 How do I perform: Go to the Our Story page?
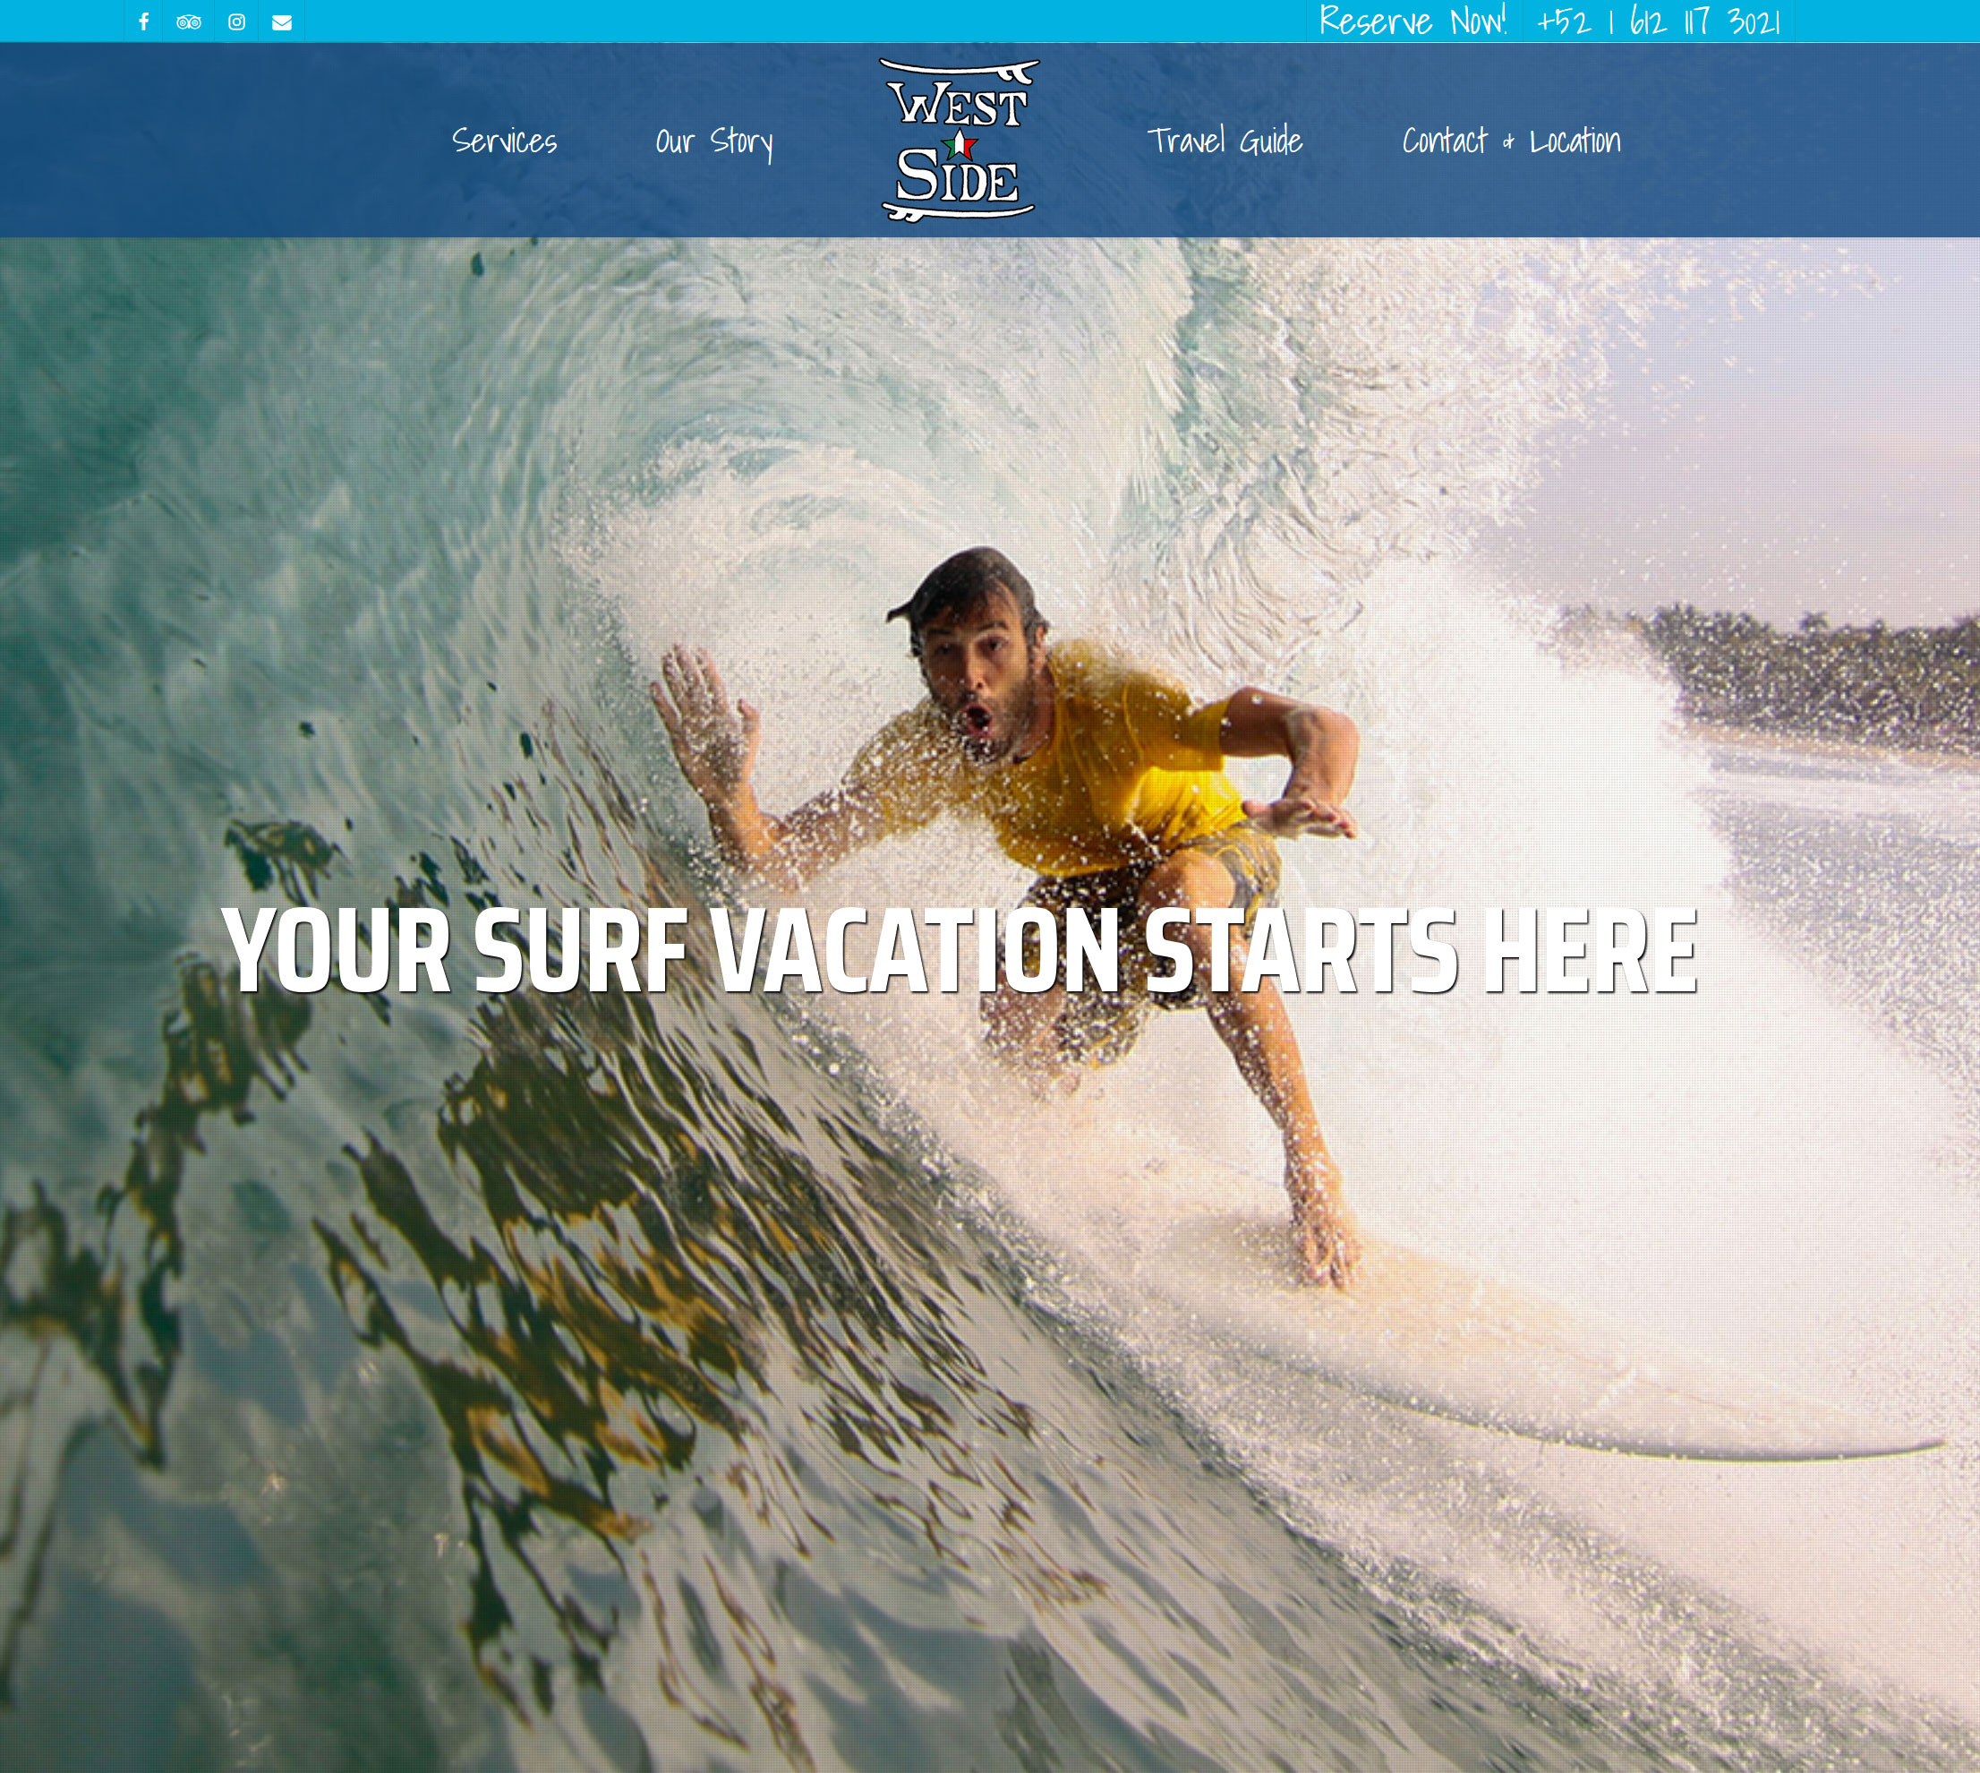(x=714, y=143)
